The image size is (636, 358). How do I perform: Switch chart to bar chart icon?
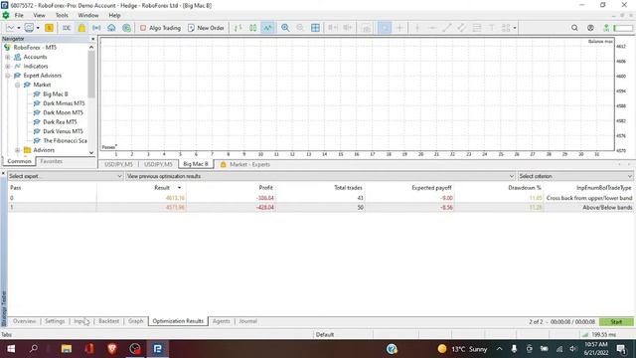tap(238, 28)
